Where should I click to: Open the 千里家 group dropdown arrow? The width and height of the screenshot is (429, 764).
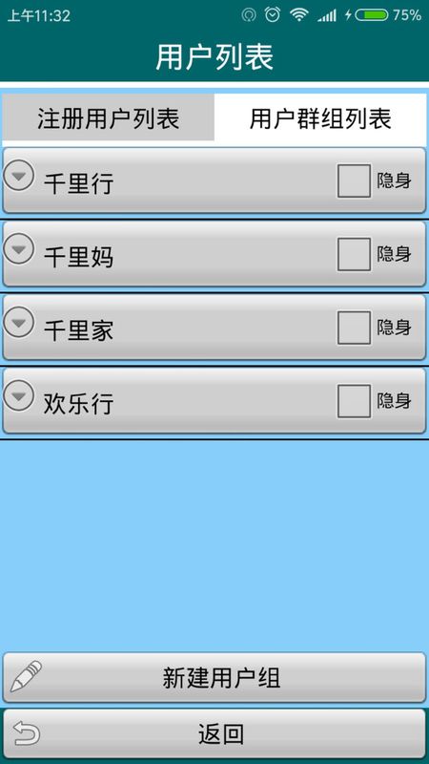(18, 322)
